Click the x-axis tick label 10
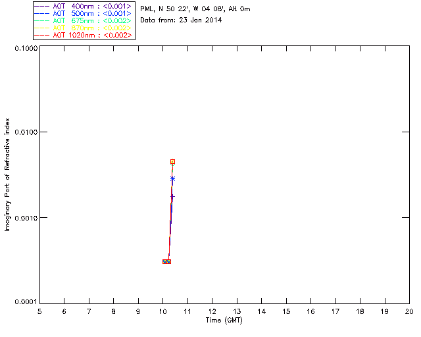 (x=162, y=311)
